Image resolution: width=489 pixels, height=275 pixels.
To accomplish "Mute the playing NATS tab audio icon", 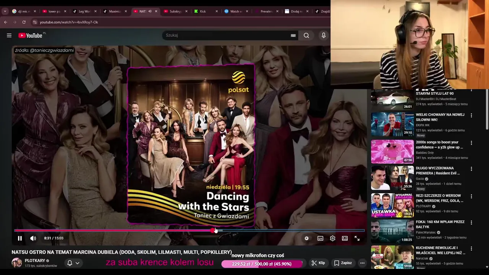I will (150, 11).
